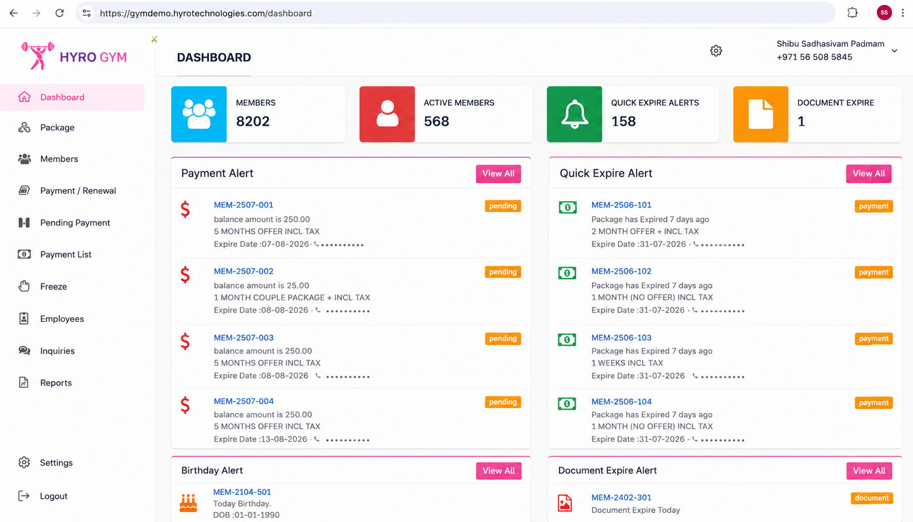The image size is (913, 522).
Task: Click the Inquiries chat icon
Action: 24,350
